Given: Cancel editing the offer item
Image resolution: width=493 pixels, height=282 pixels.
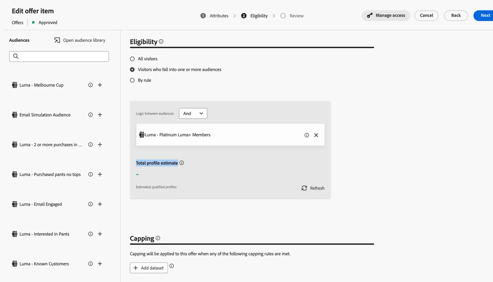Looking at the screenshot, I should point(426,15).
